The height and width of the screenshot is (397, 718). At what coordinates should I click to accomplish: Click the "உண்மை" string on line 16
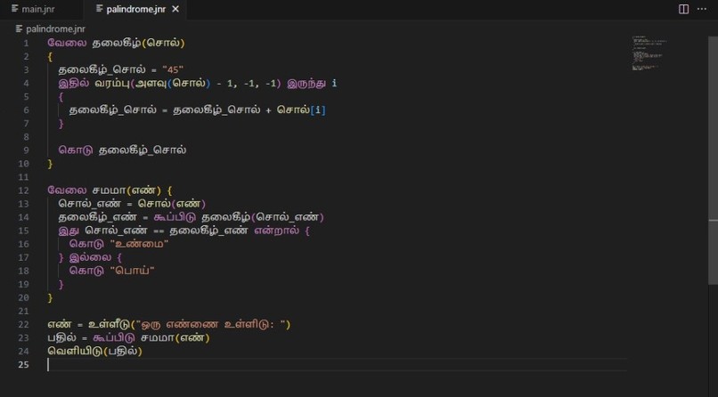click(x=139, y=244)
